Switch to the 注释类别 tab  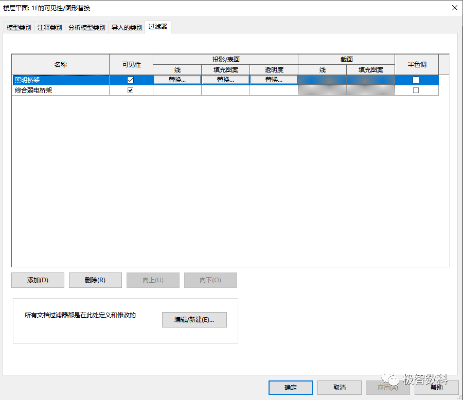(x=49, y=27)
